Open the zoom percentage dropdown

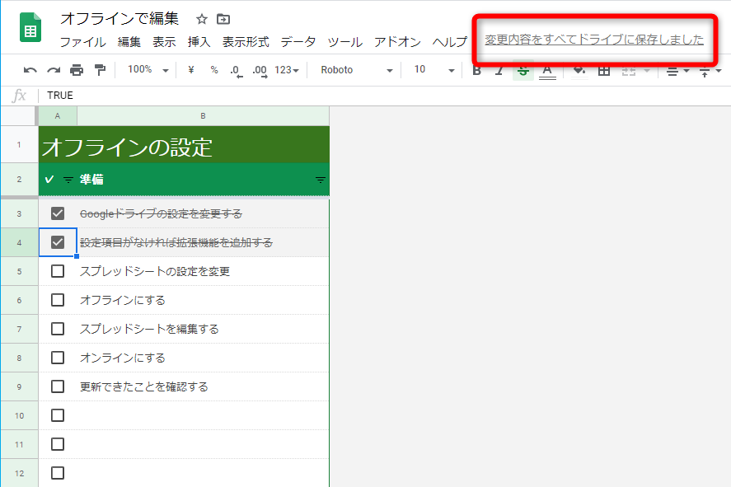click(x=147, y=71)
